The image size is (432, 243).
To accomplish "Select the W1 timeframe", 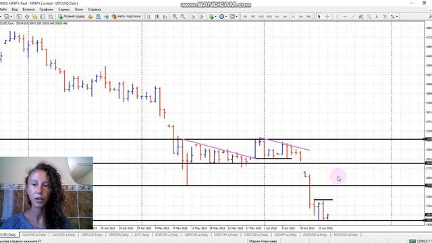I will click(301, 16).
